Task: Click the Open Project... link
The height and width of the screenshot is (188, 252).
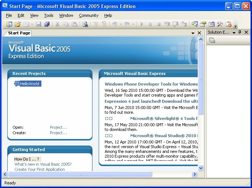Action: pyautogui.click(x=58, y=127)
